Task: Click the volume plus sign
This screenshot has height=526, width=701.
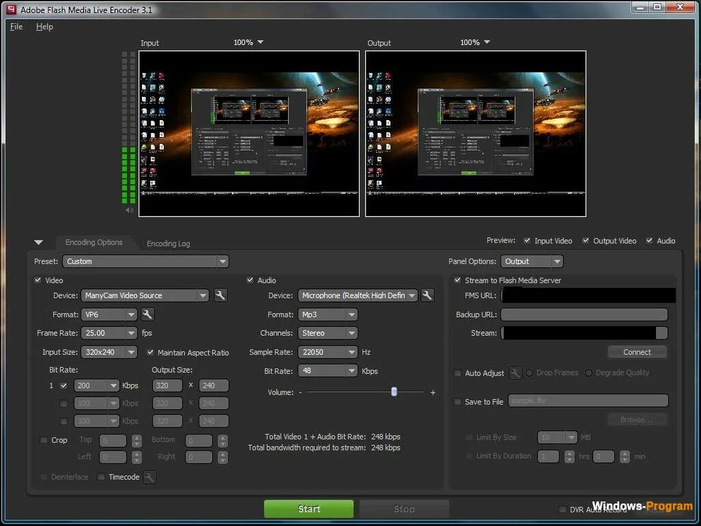Action: [433, 392]
